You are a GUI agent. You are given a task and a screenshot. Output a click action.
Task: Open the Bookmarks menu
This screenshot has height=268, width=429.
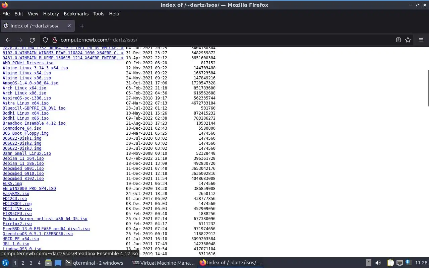76,14
